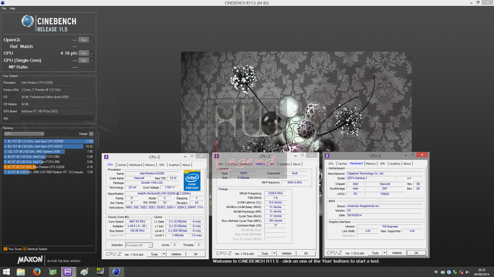Open Mainboard tab in left CPU-Z window
Image resolution: width=494 pixels, height=277 pixels.
(x=136, y=165)
